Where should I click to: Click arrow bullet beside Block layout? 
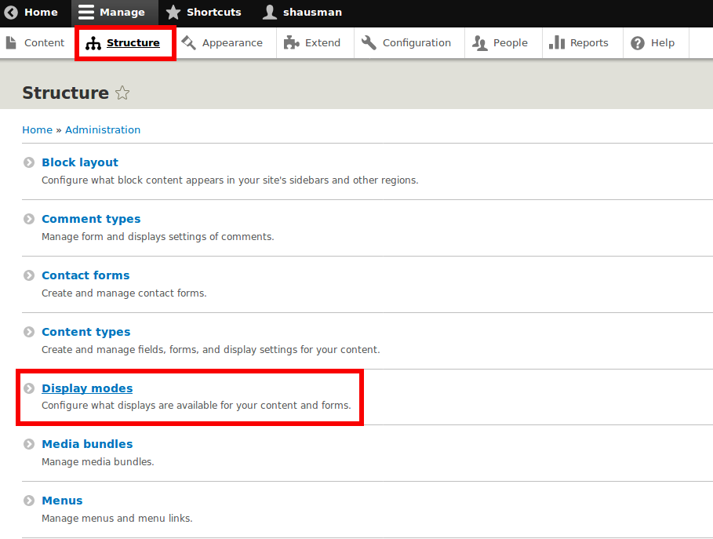click(x=29, y=162)
